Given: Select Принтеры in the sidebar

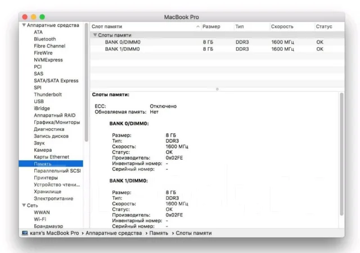Looking at the screenshot, I should 46,178.
